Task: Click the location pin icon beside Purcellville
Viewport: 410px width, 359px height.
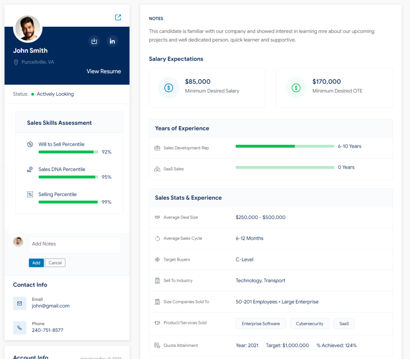Action: pos(16,62)
